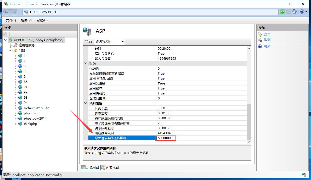
Task: Select the 每个处理器的线程数限制 row
Action: pos(167,123)
